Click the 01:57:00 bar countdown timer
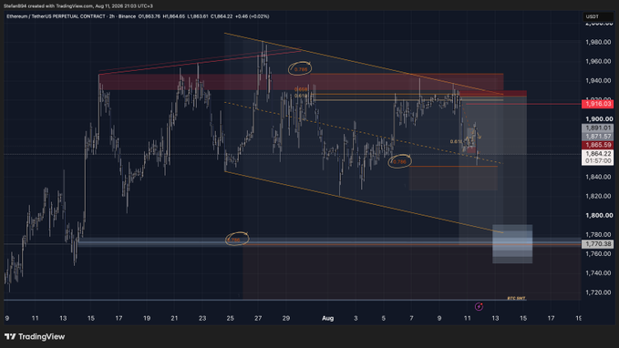Screen dimensions: 619x348 (x=598, y=161)
